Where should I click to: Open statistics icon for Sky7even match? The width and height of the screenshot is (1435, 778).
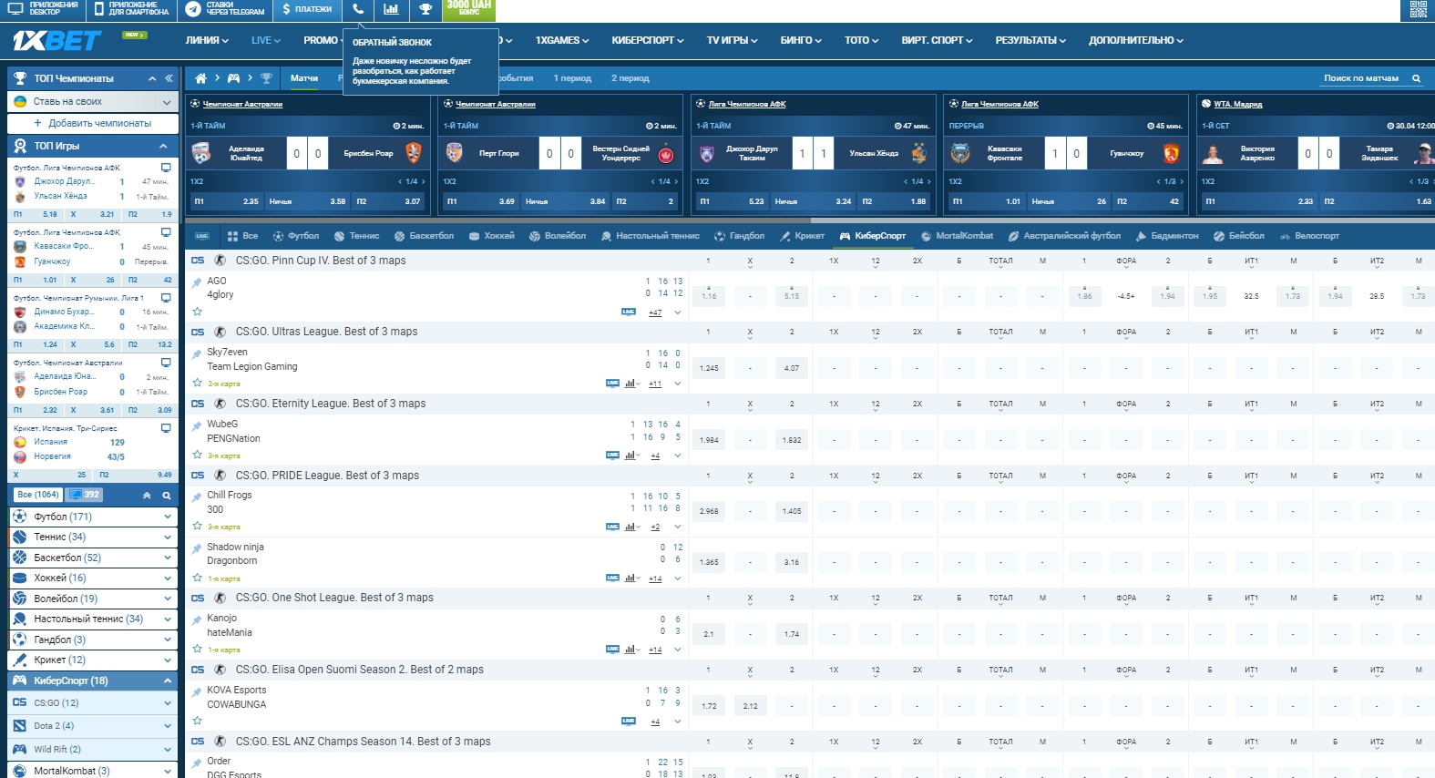[630, 384]
